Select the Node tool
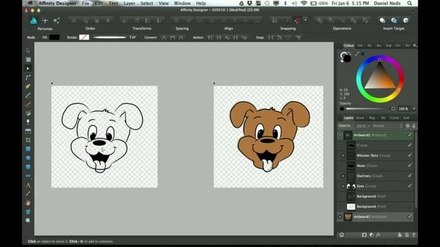The width and height of the screenshot is (440, 247). (x=27, y=69)
